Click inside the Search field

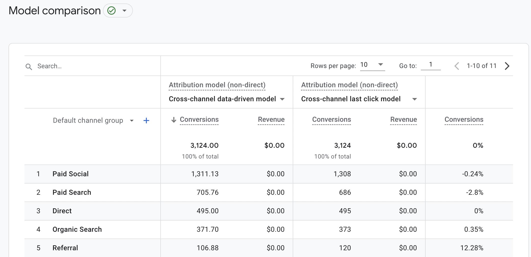[x=62, y=66]
